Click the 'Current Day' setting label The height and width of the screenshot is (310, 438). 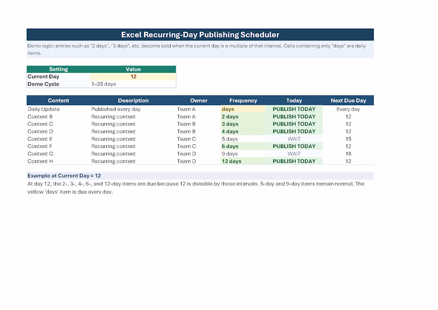click(43, 77)
